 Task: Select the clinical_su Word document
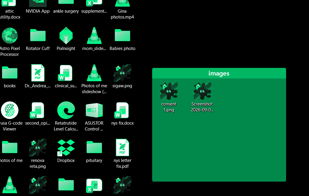66,76
